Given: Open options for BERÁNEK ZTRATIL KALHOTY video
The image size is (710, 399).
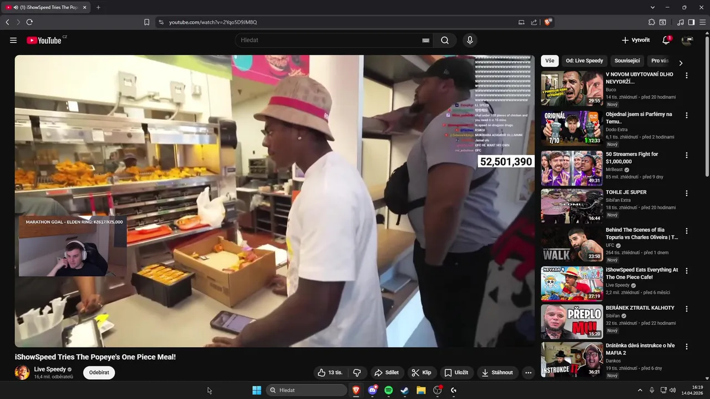Looking at the screenshot, I should click(687, 309).
